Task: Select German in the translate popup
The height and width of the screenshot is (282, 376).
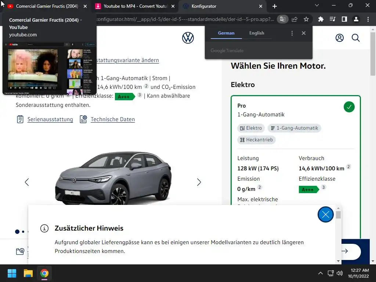Action: [226, 33]
